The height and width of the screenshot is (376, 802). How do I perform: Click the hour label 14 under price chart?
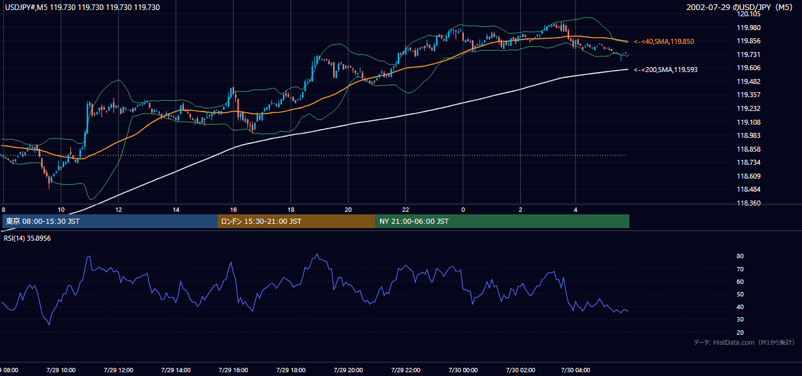[176, 209]
